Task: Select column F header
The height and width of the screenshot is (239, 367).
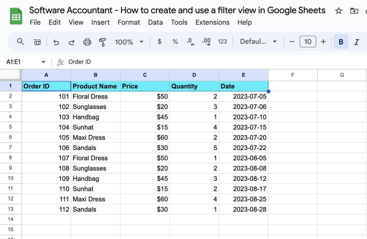Action: [x=292, y=75]
